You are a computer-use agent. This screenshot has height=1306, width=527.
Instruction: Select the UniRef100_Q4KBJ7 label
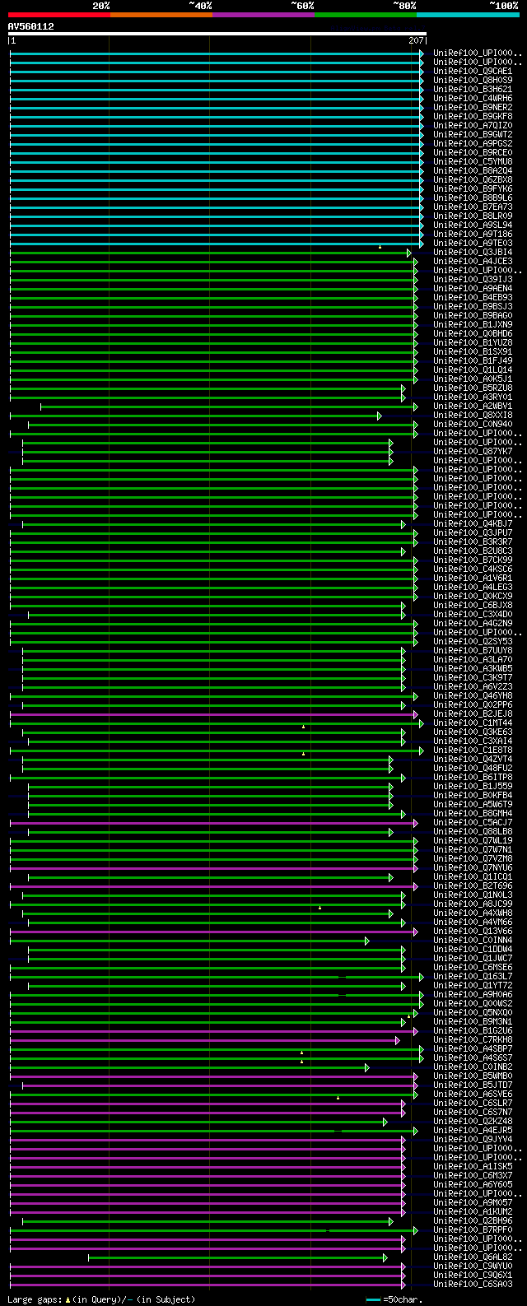point(473,524)
